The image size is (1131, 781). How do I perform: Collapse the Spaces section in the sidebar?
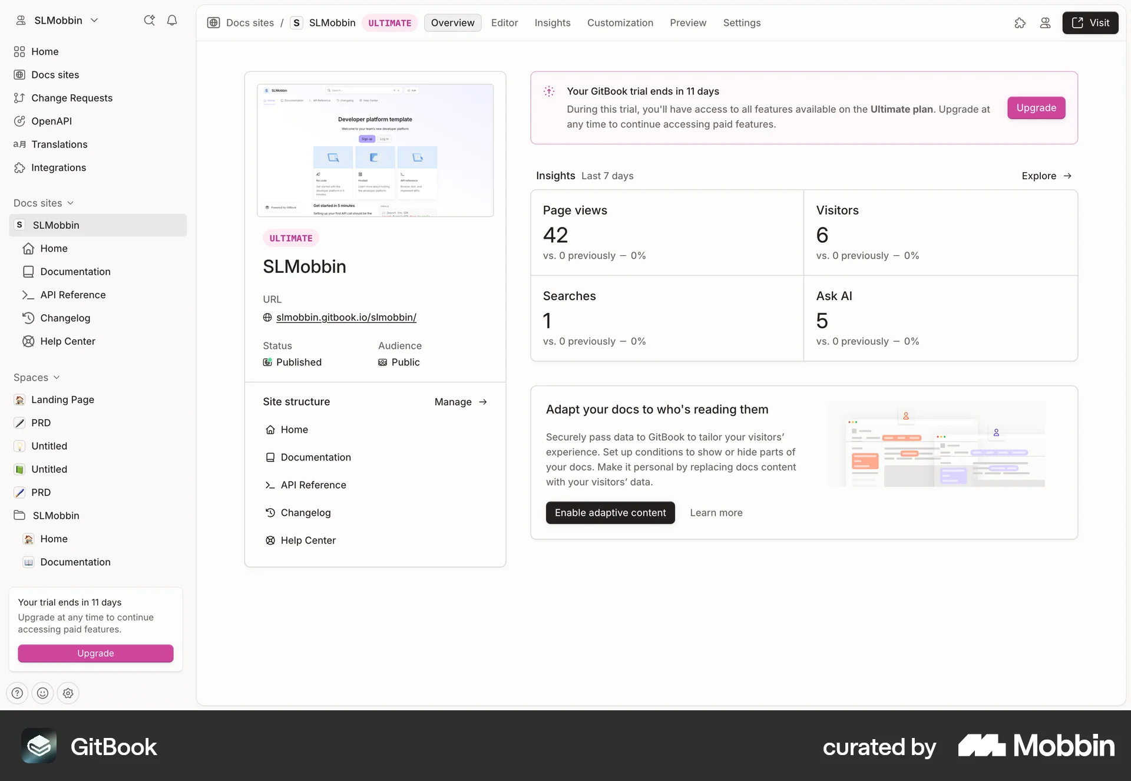37,378
